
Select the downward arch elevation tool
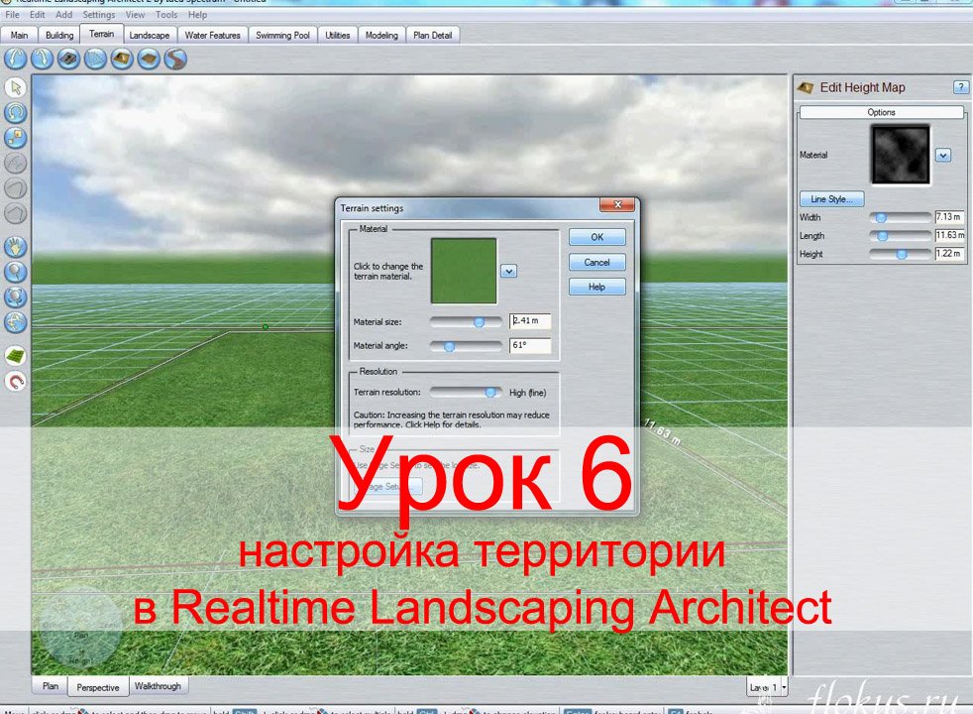tap(43, 59)
